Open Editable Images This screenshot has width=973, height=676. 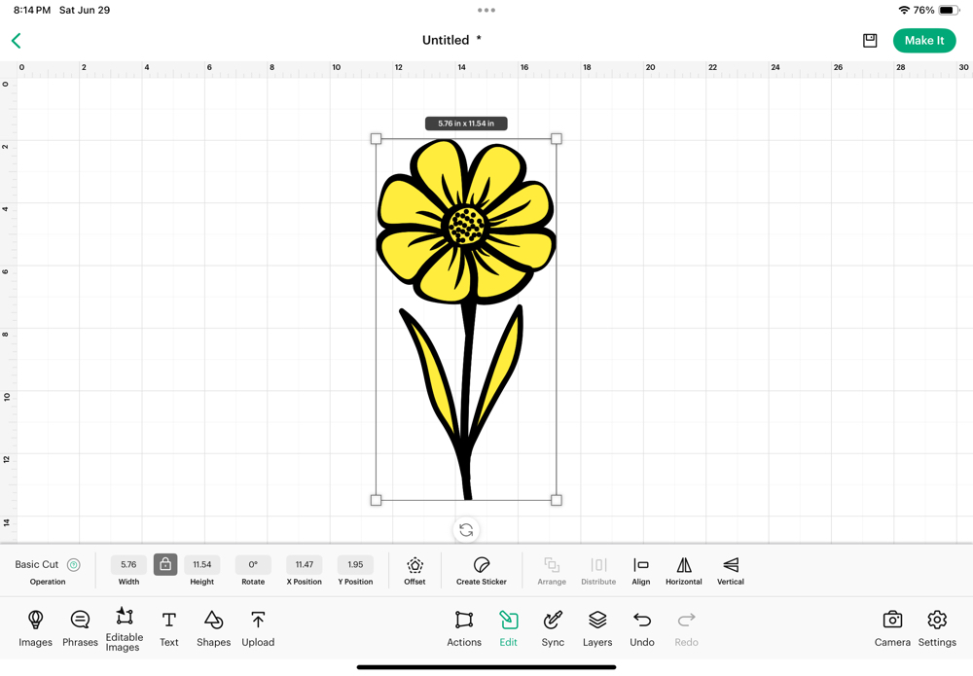[x=125, y=629]
